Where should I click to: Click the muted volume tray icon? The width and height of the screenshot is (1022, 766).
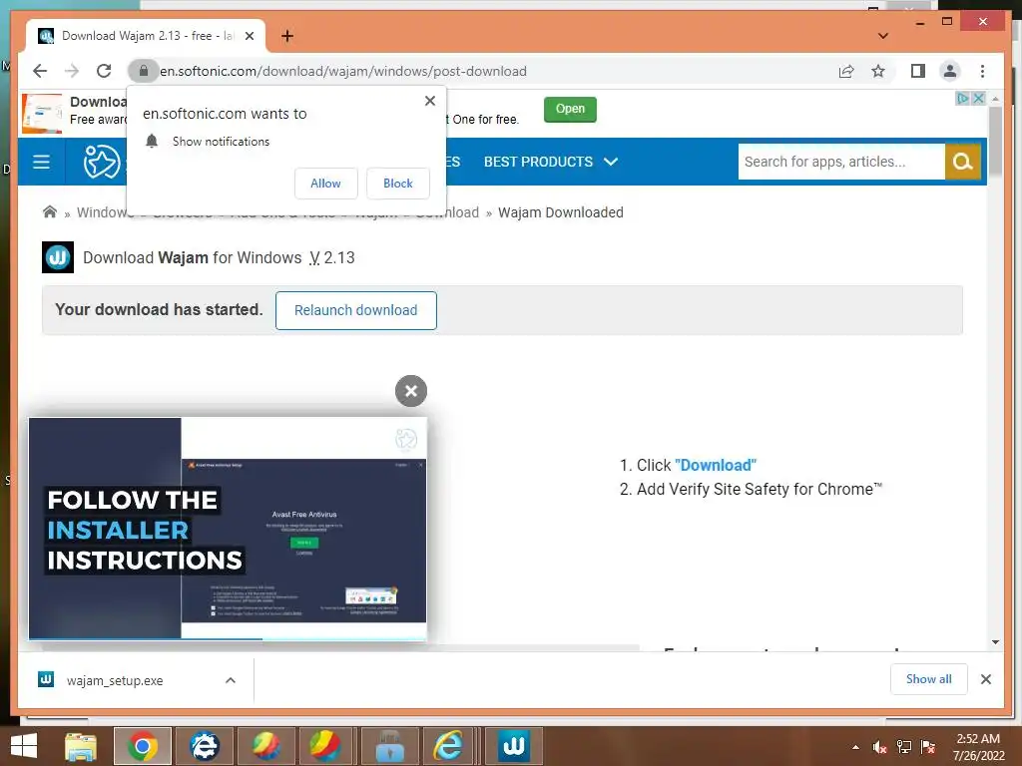pyautogui.click(x=880, y=747)
